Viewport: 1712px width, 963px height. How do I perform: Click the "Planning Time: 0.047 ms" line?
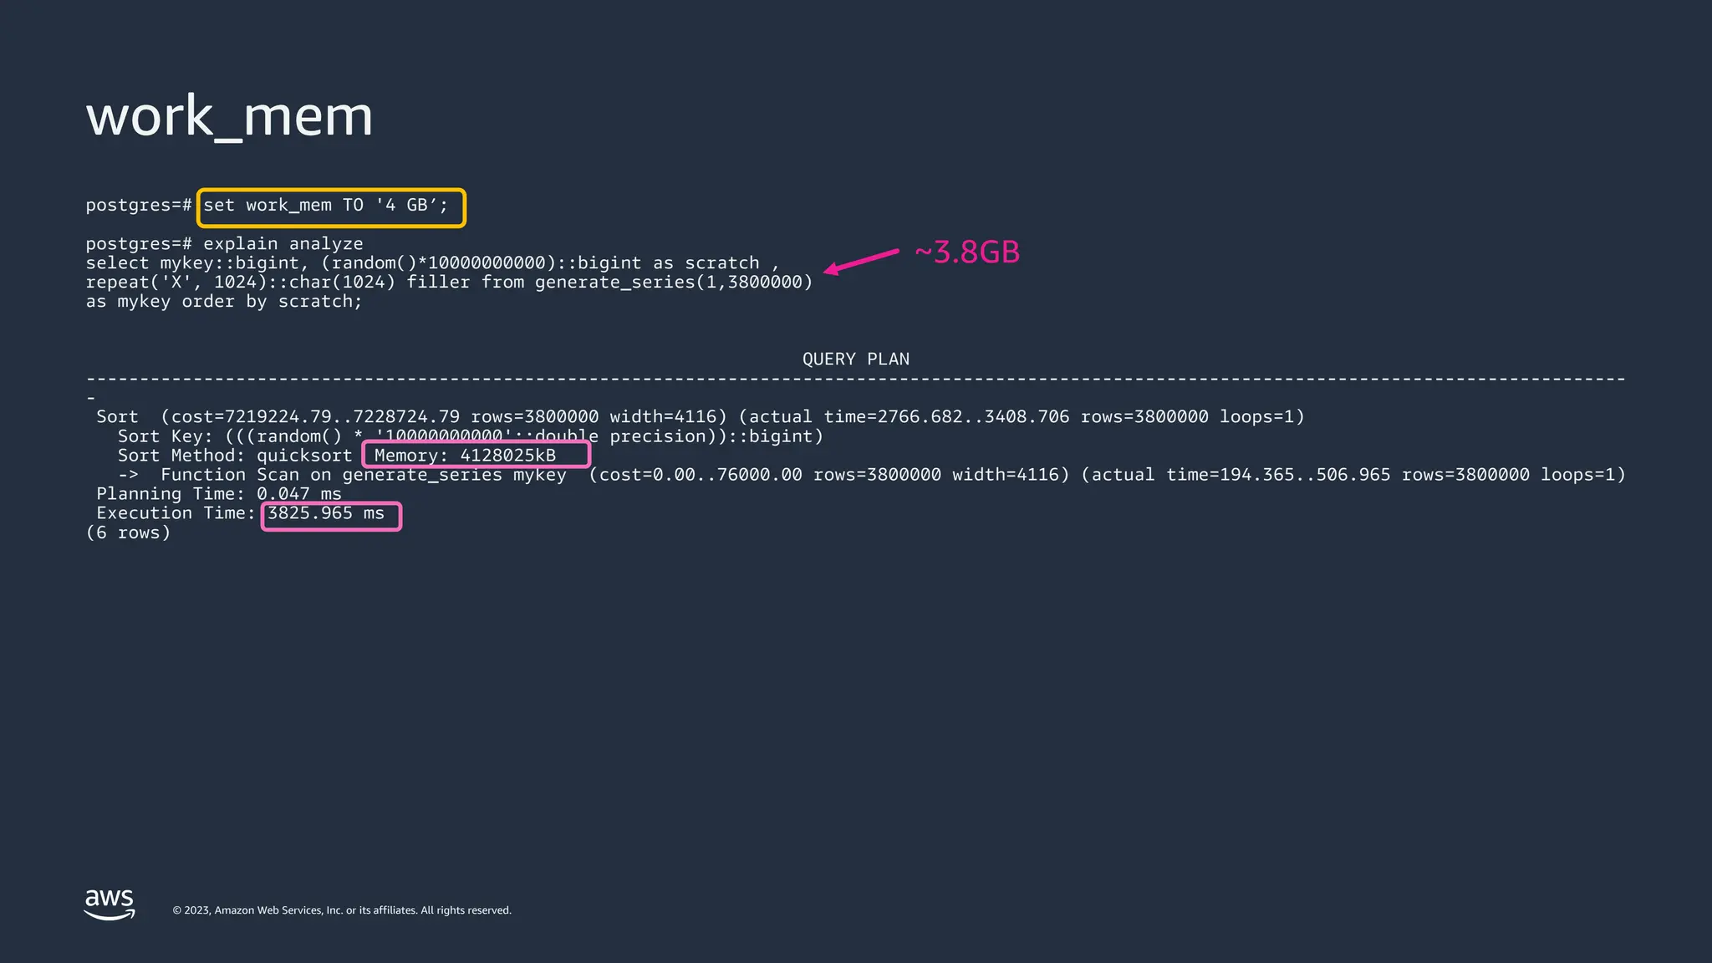[219, 494]
